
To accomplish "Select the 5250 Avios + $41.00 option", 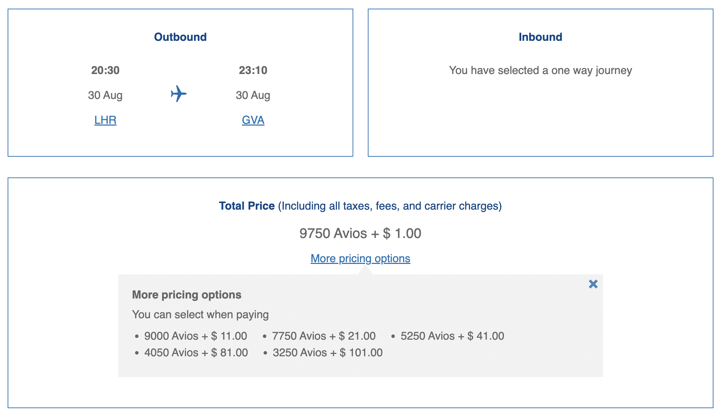I will (452, 336).
